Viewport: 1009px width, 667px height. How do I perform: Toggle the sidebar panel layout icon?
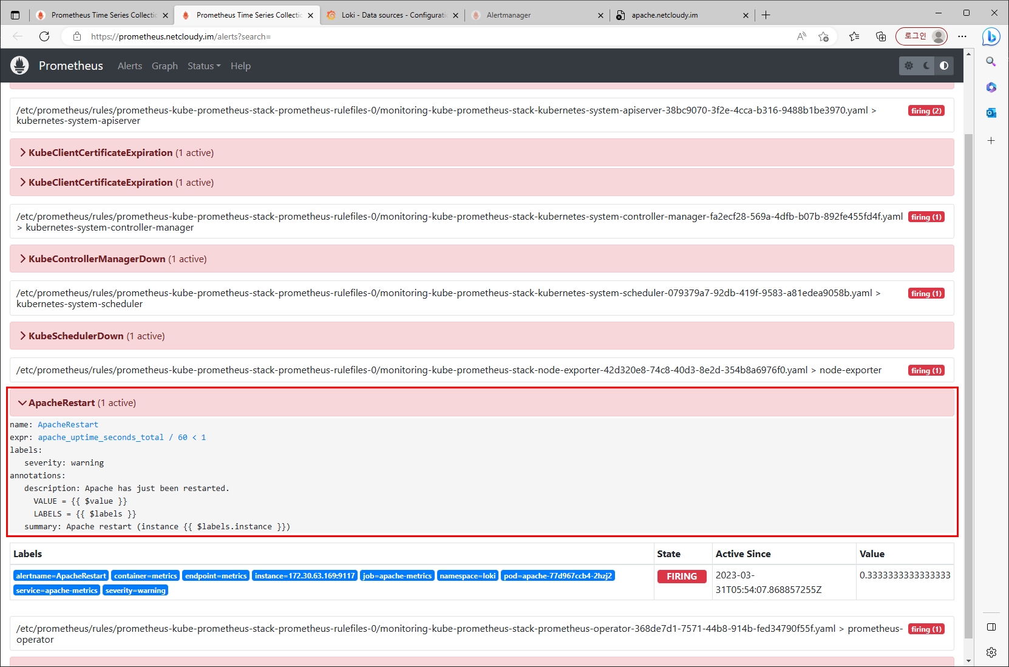pos(991,627)
